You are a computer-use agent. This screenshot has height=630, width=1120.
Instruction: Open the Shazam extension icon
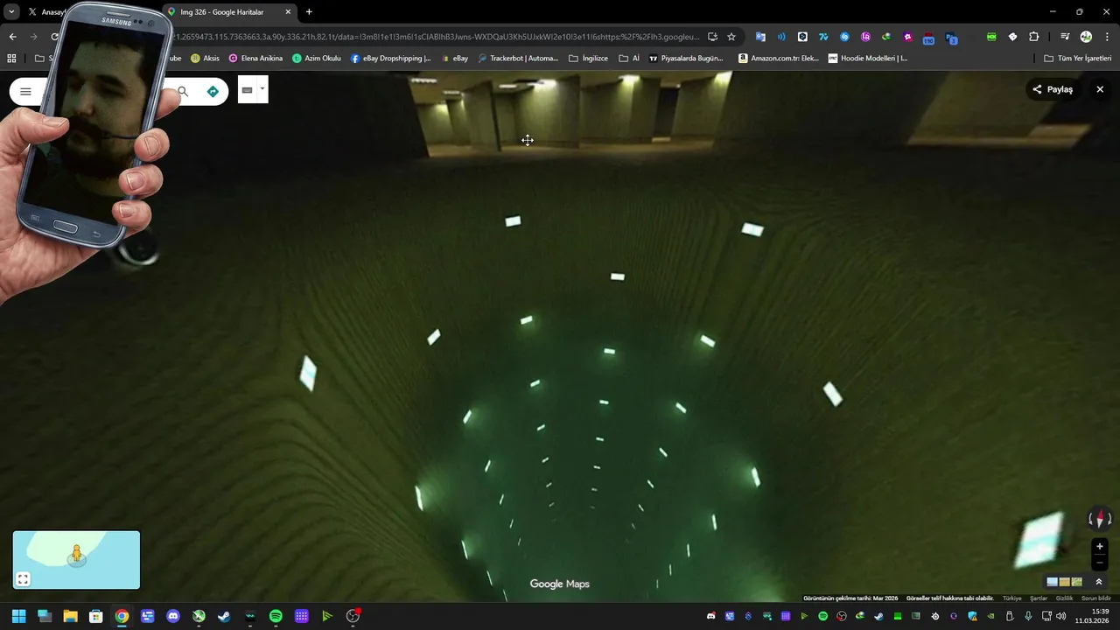coord(844,37)
